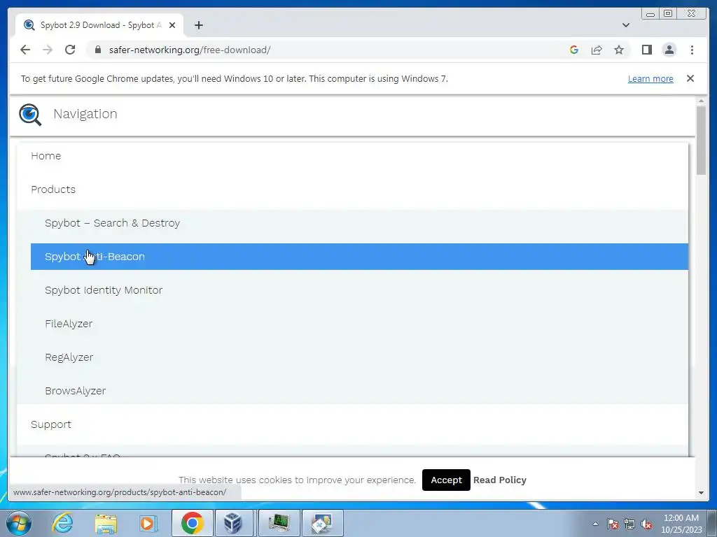Switch to Chrome in taskbar

point(192,523)
